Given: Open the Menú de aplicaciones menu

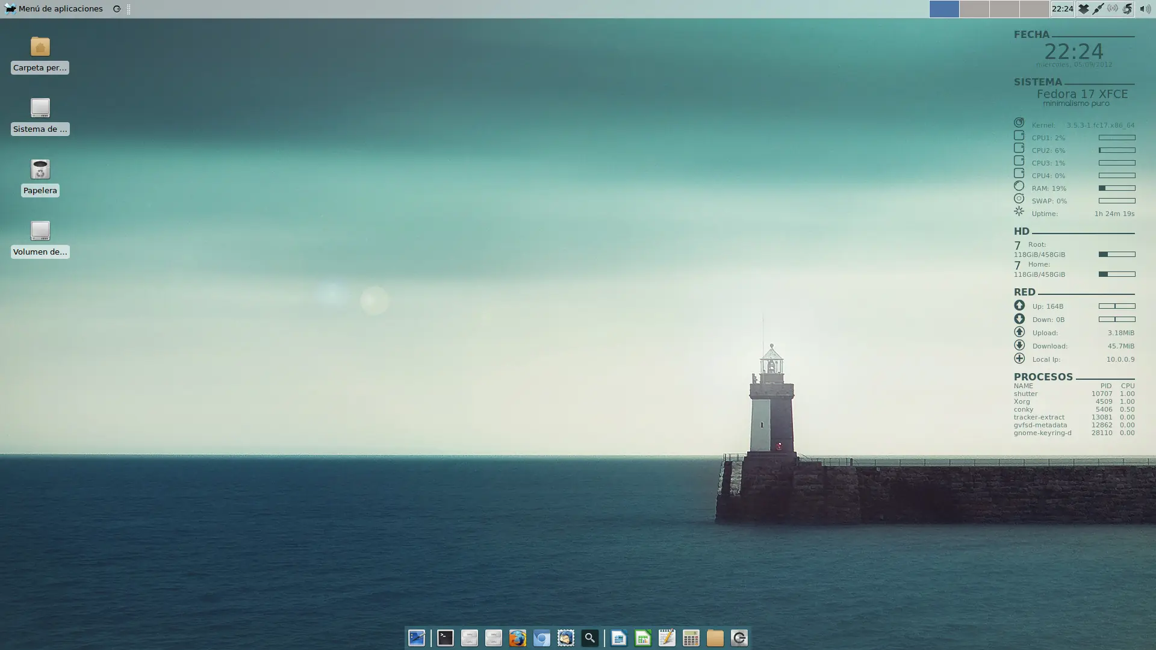Looking at the screenshot, I should click(x=54, y=9).
